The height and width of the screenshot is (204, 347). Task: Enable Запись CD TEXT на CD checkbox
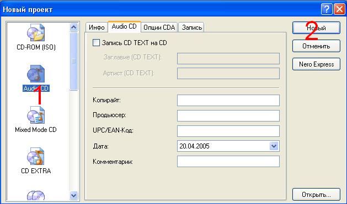(x=96, y=42)
